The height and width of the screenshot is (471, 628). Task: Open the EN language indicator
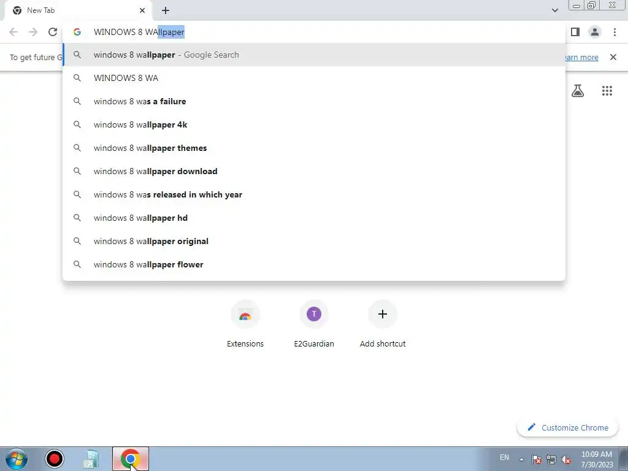tap(504, 458)
